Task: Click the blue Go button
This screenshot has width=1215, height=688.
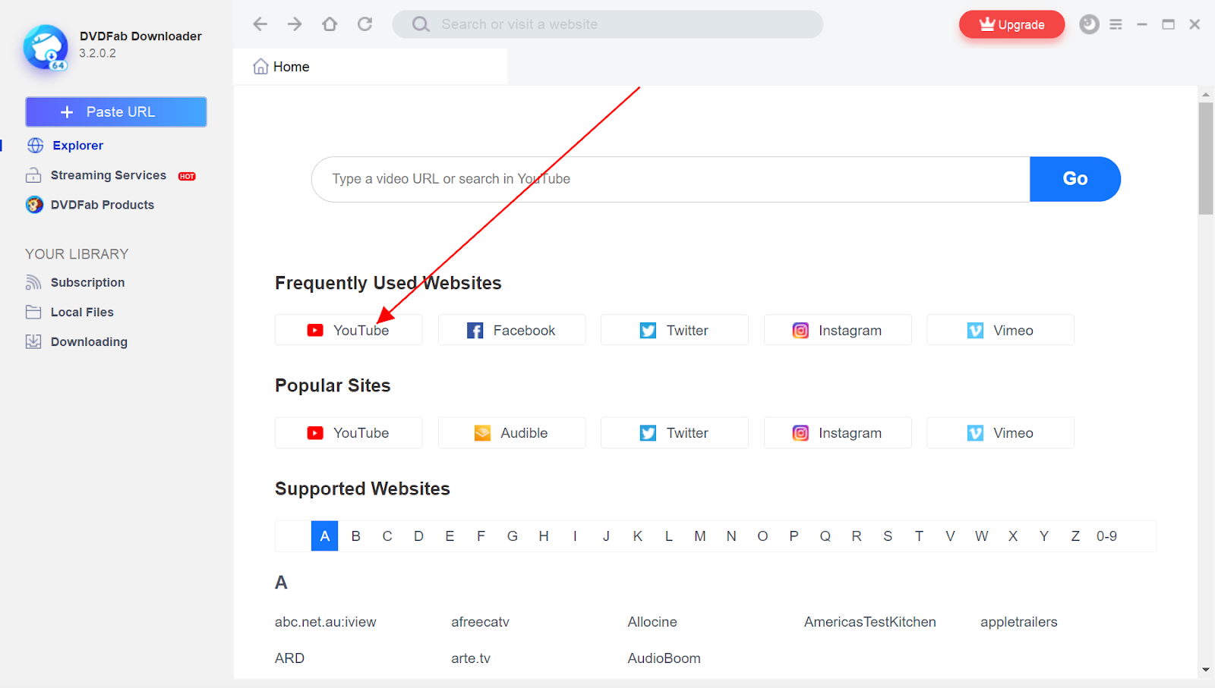Action: [x=1075, y=179]
